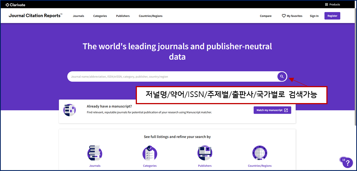Open the Publishers listing link below icon
Image resolution: width=357 pixels, height=171 pixels.
coord(205,166)
